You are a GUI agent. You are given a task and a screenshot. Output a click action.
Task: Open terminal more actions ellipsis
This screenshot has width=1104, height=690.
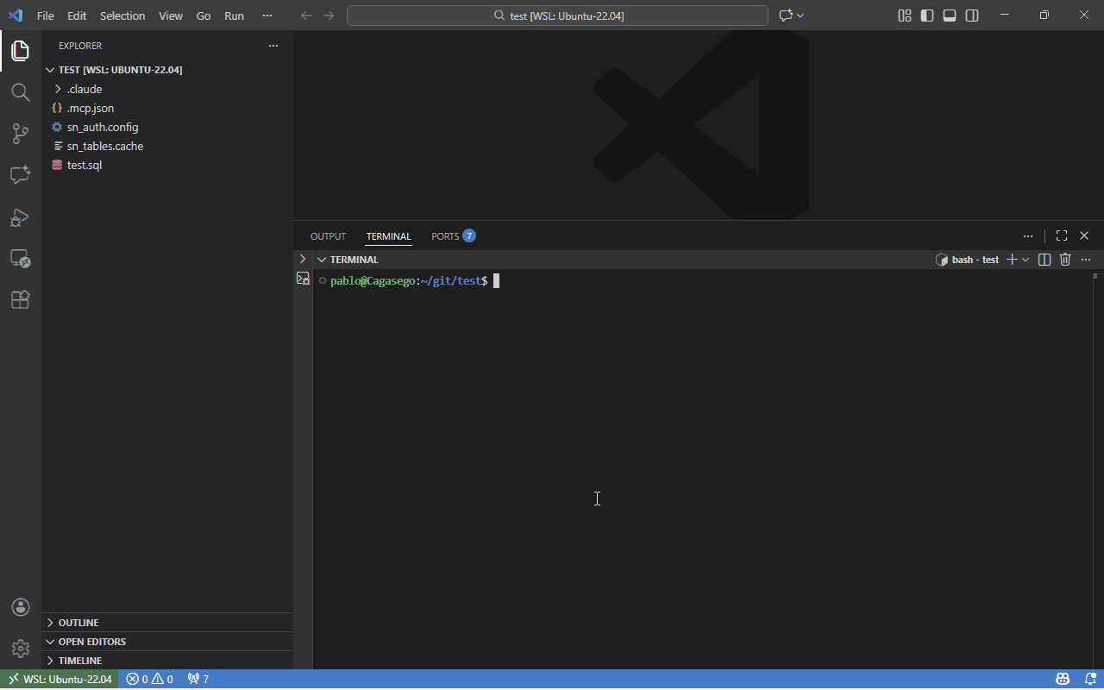[1086, 260]
